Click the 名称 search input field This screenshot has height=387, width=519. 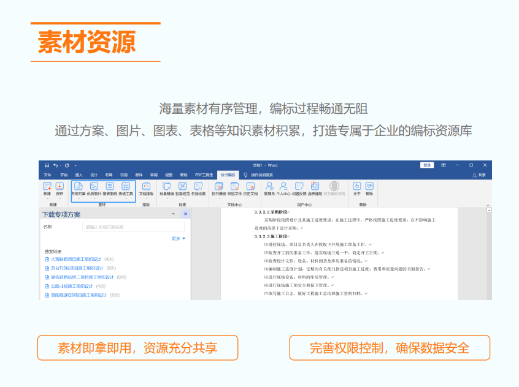pyautogui.click(x=133, y=227)
